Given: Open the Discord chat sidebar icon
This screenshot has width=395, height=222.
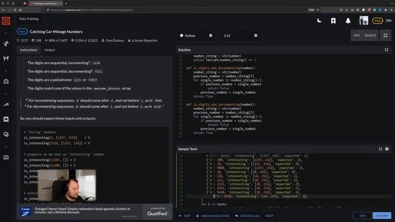Looking at the screenshot, I should 6,119.
